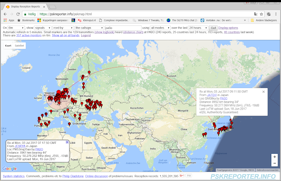Open the Google logo on map
Screen dimensions: 281x181
tap(9, 168)
